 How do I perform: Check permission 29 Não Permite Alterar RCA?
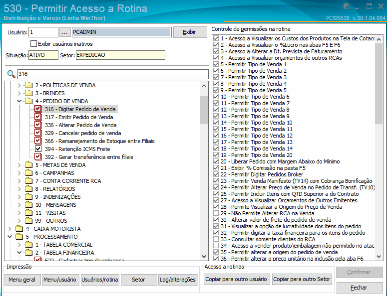216,213
